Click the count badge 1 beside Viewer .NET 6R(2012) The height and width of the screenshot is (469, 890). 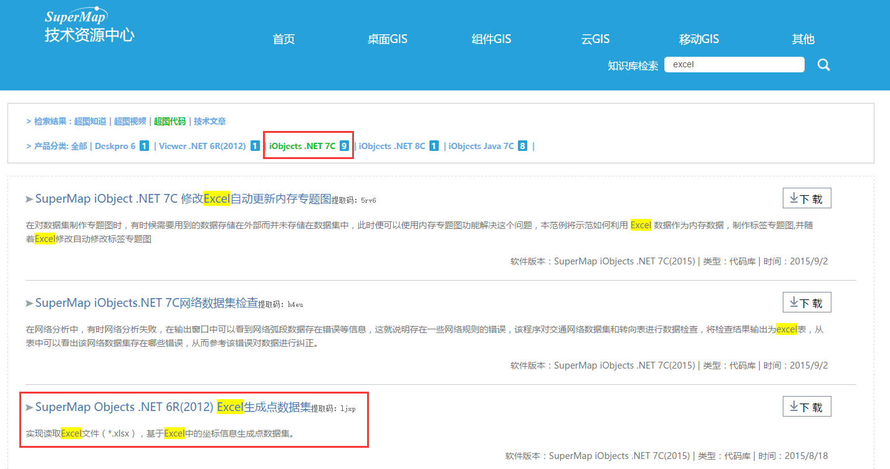coord(255,146)
